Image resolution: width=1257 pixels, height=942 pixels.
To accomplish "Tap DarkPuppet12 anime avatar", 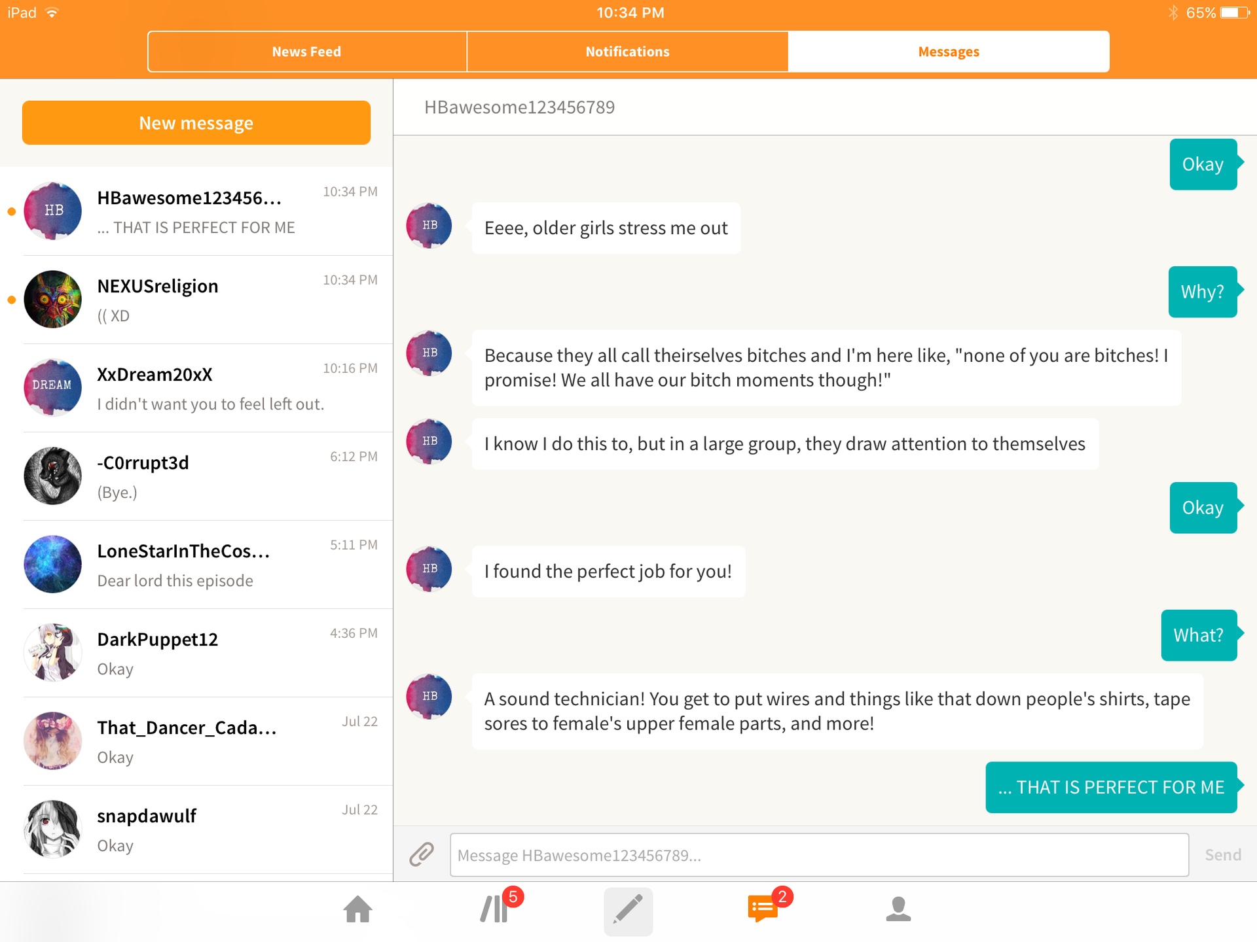I will pyautogui.click(x=53, y=652).
